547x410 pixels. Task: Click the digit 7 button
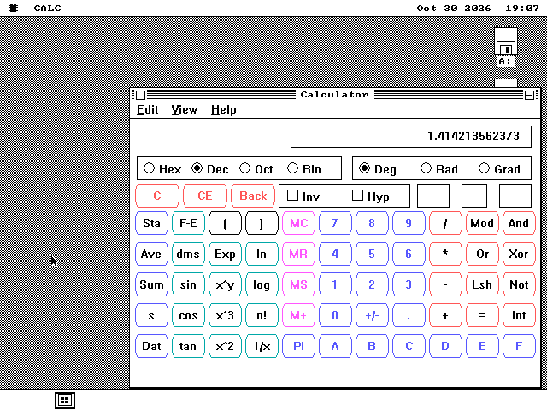pyautogui.click(x=335, y=223)
